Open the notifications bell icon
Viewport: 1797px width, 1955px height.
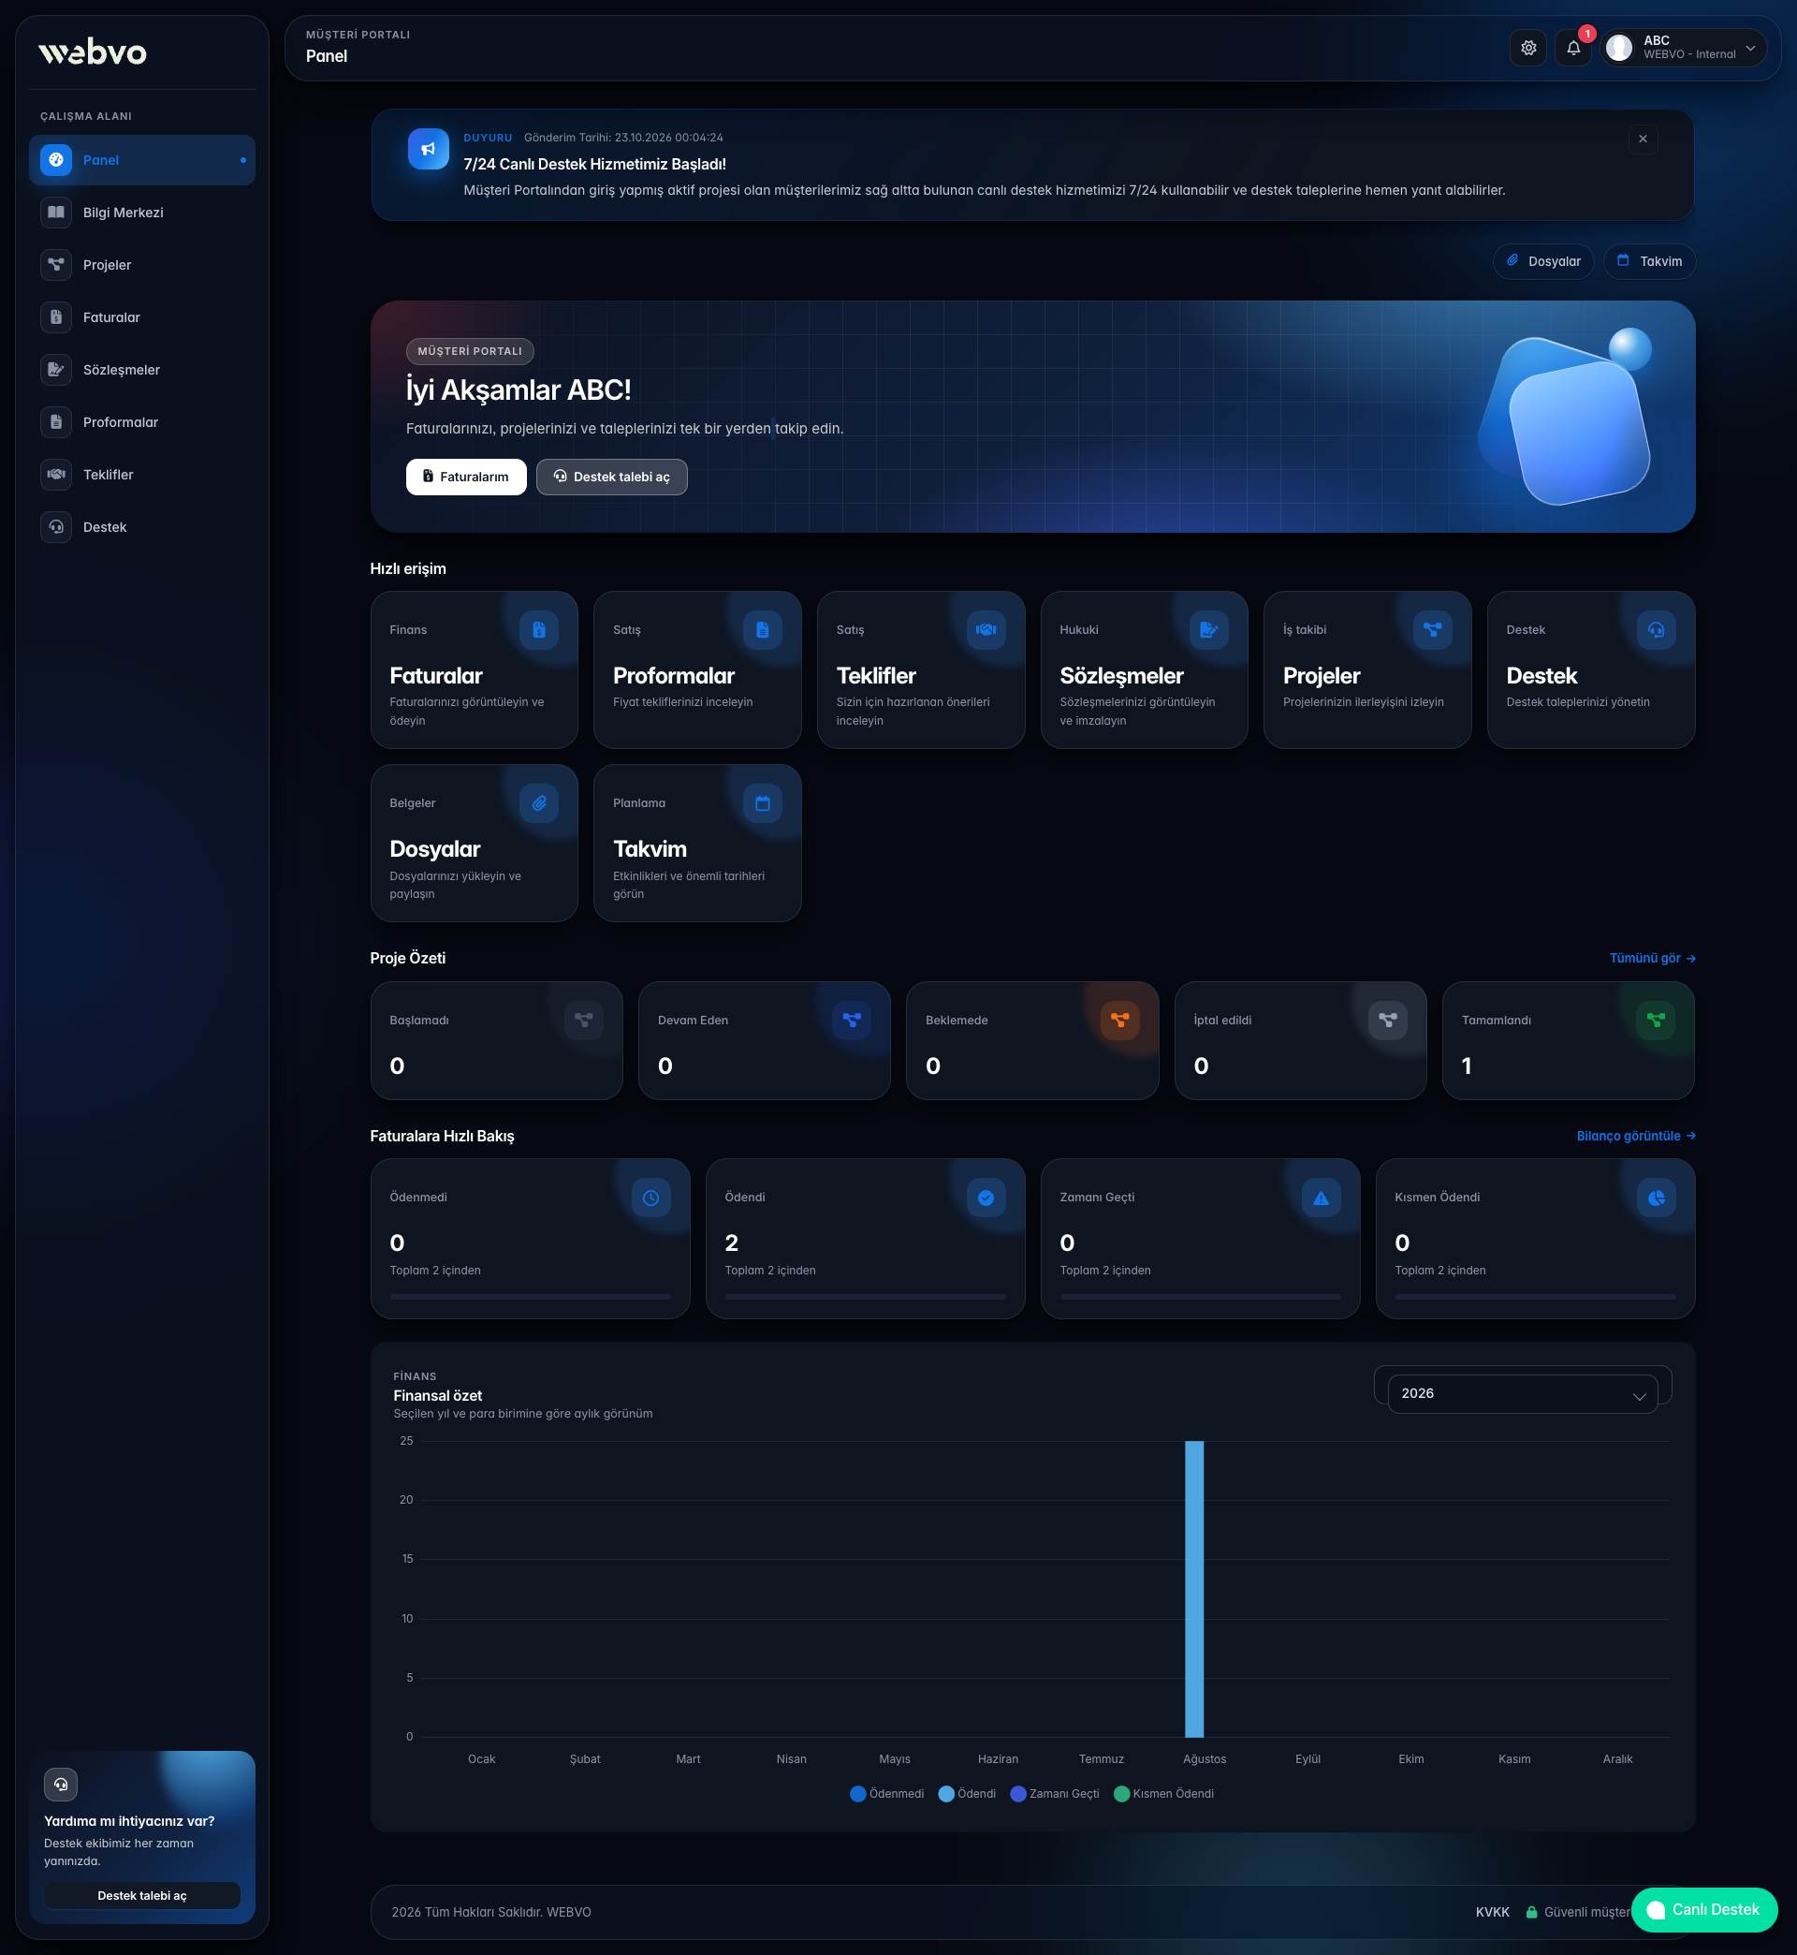(1572, 48)
